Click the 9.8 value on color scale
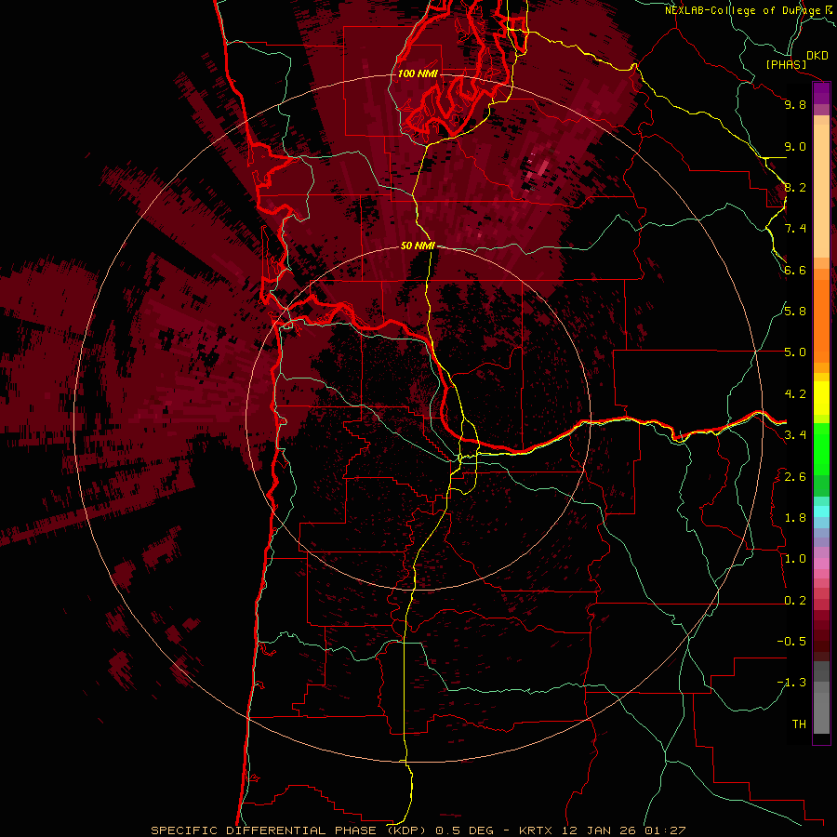Image resolution: width=837 pixels, height=837 pixels. (795, 104)
